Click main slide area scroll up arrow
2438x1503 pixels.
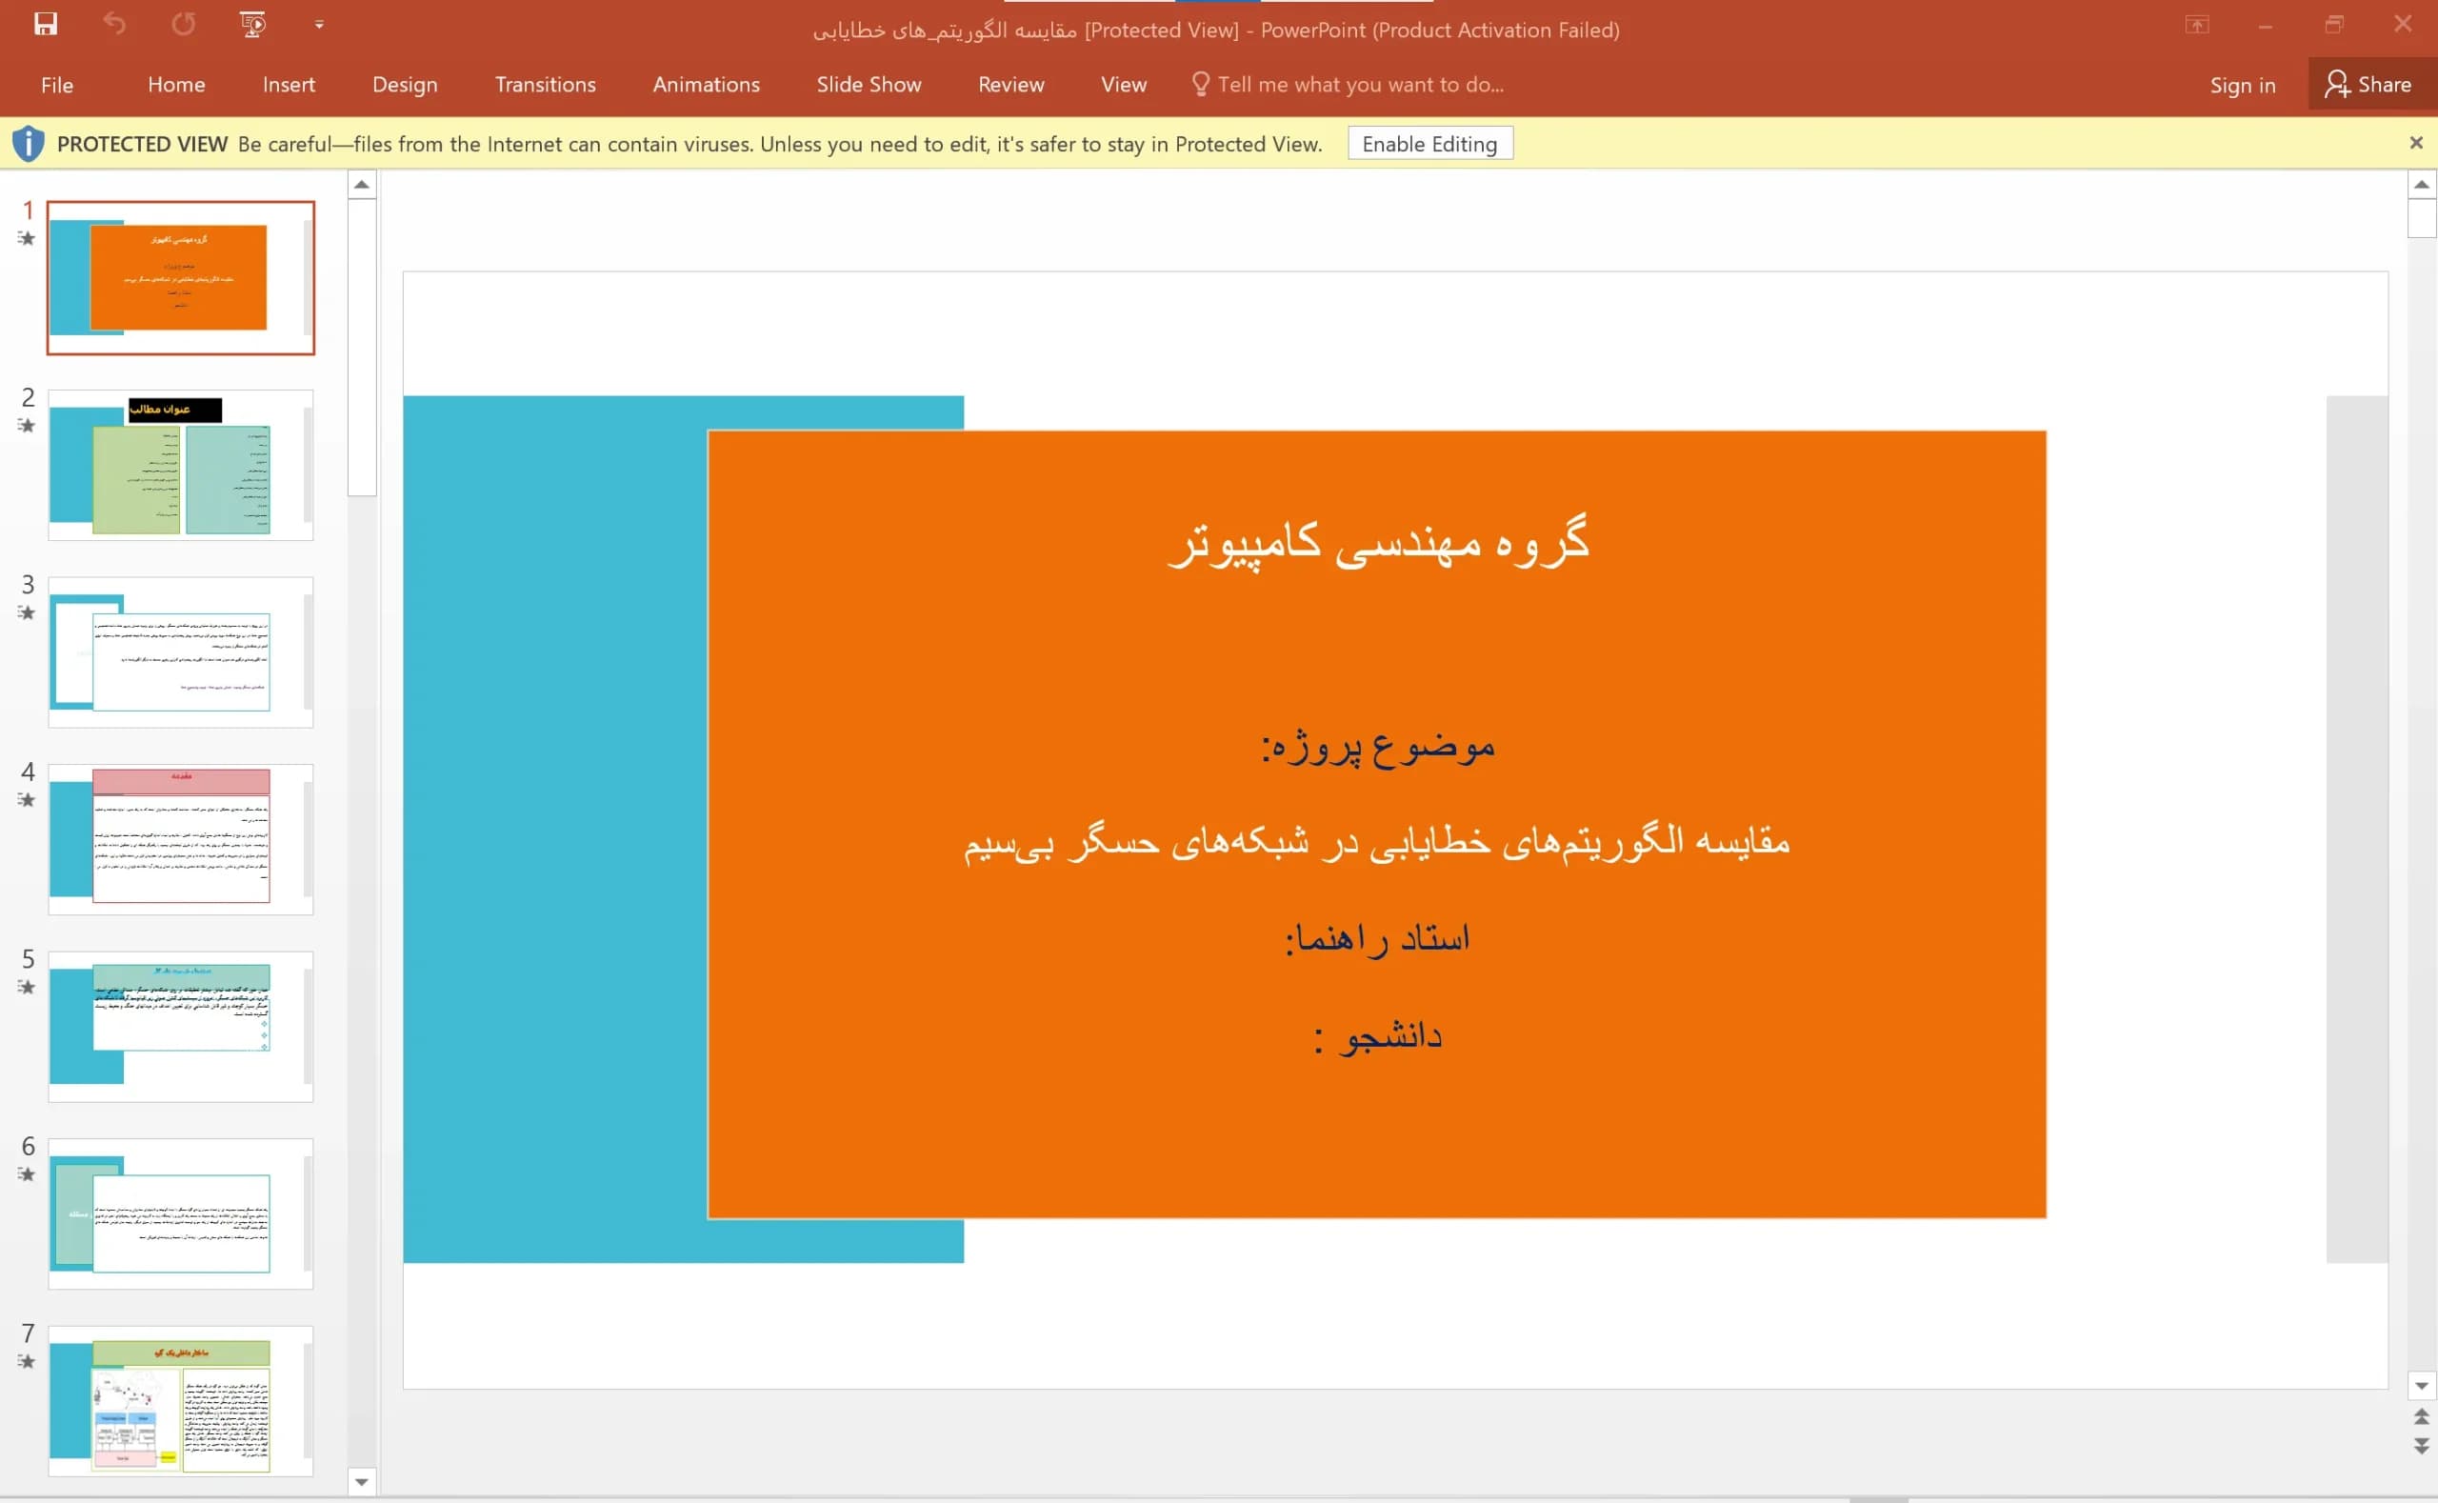point(2421,185)
